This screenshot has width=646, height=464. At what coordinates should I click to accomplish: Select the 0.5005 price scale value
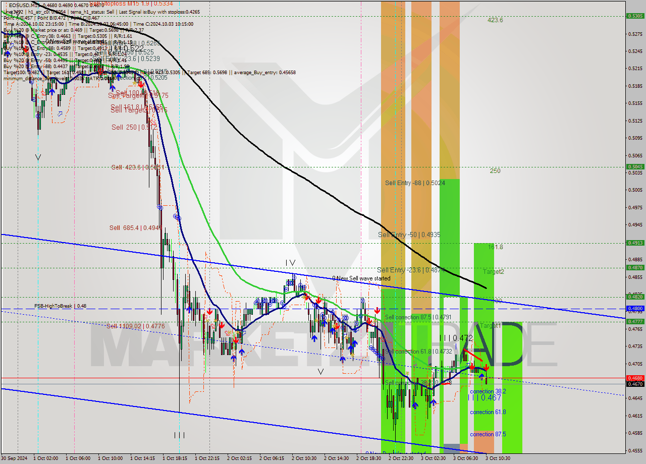click(634, 190)
